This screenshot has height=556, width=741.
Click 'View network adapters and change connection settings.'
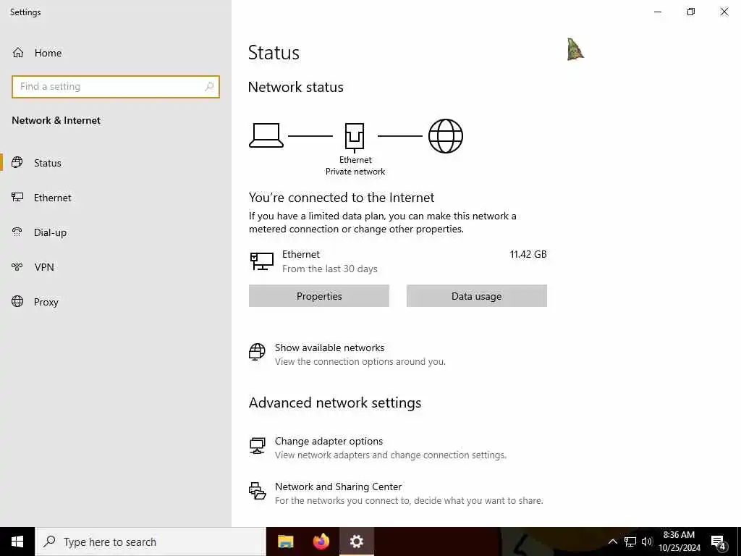click(390, 455)
